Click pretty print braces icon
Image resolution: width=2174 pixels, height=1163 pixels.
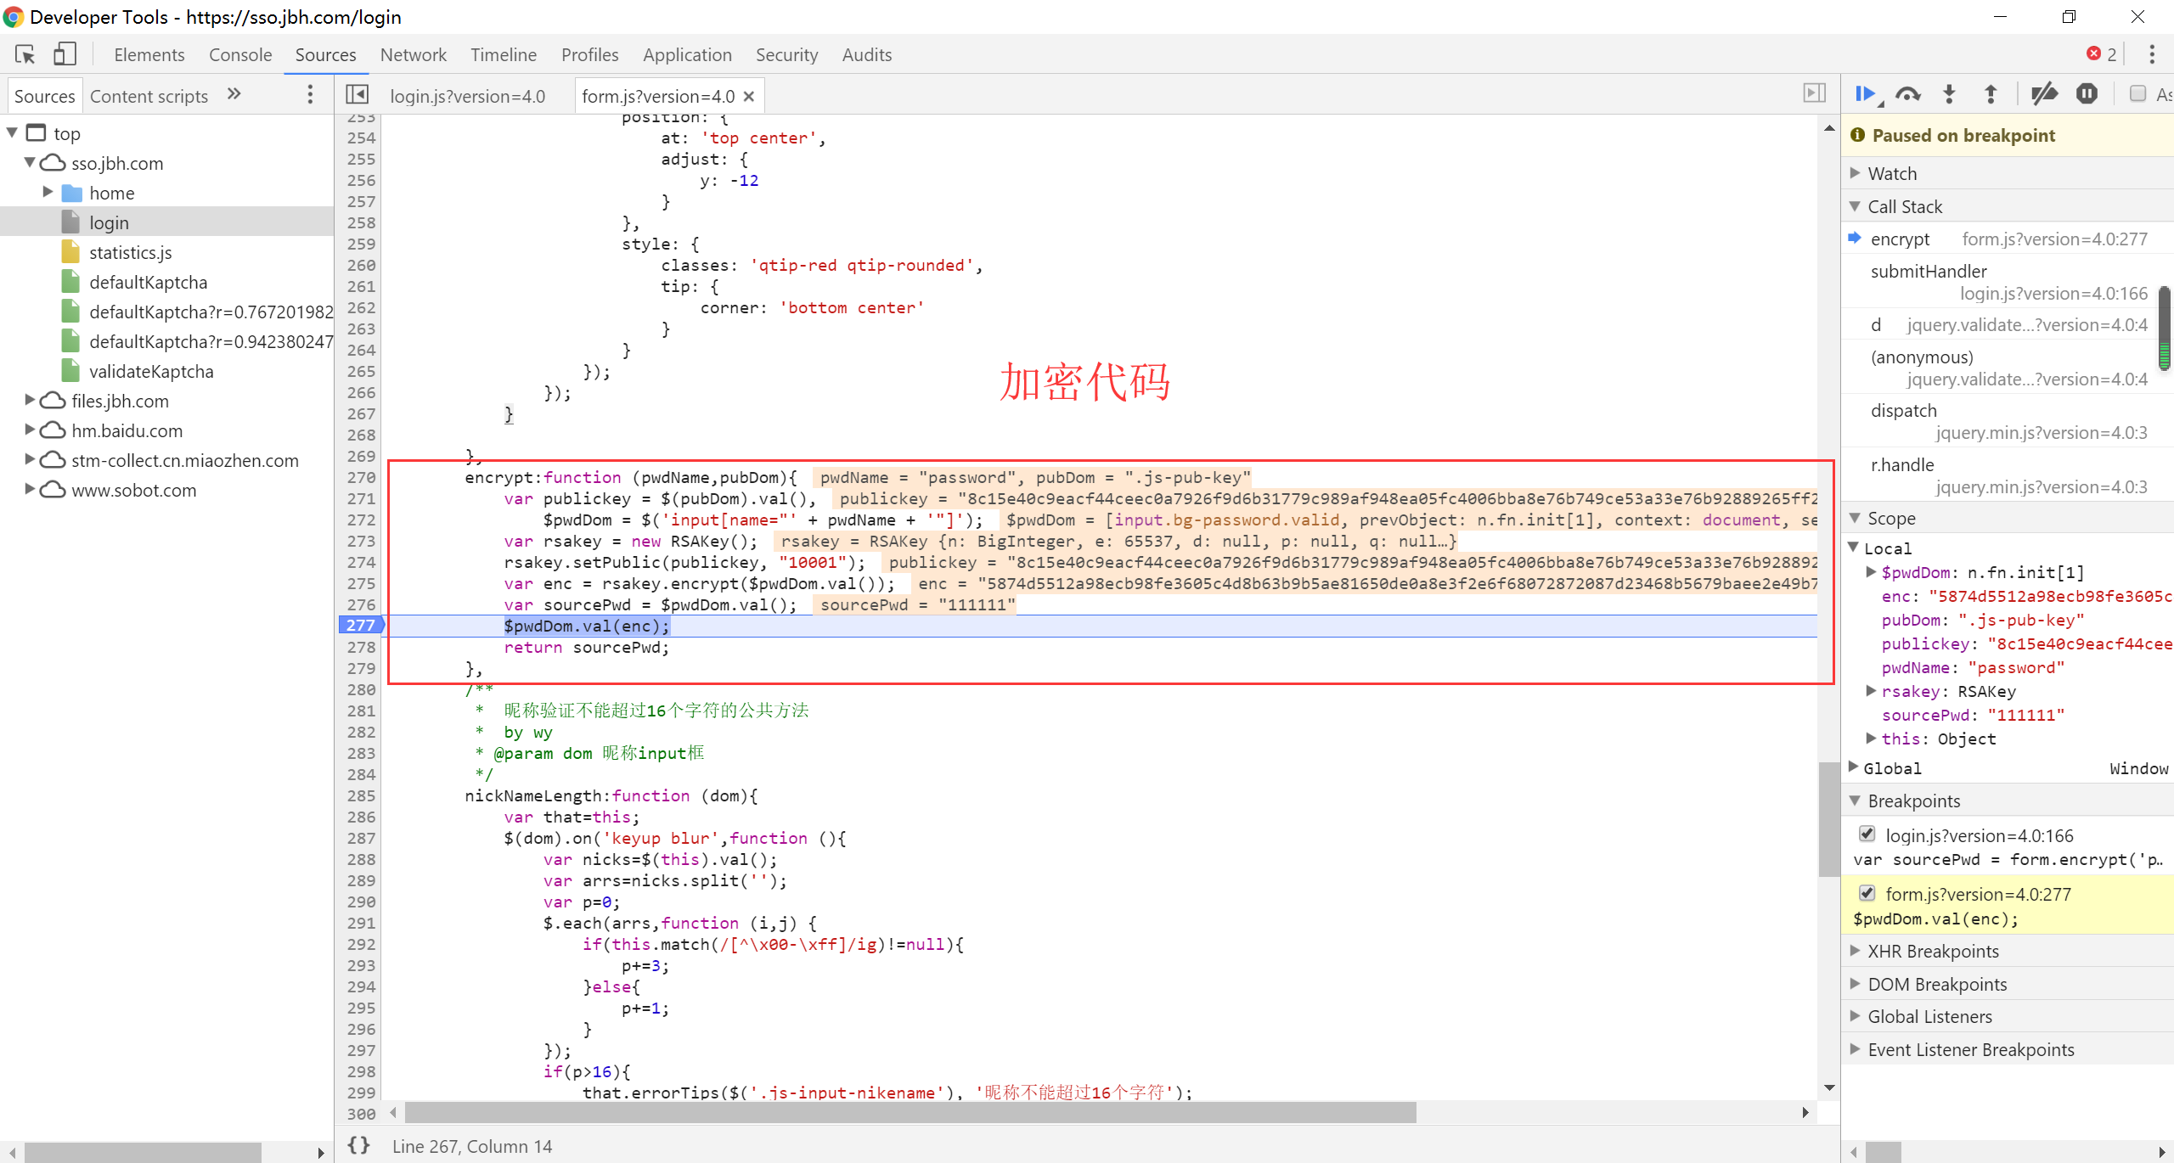click(x=359, y=1145)
